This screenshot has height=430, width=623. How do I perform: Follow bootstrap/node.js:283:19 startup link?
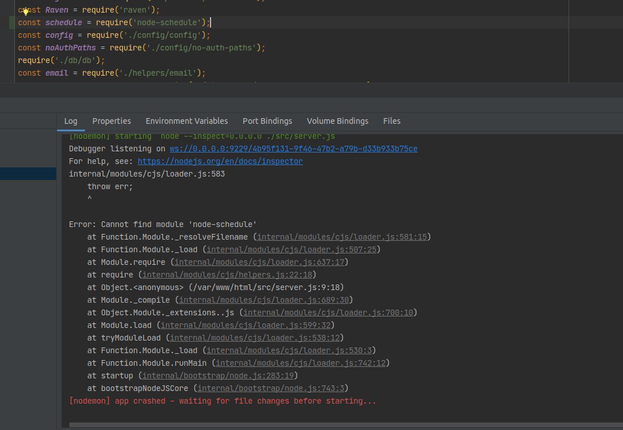[218, 376]
